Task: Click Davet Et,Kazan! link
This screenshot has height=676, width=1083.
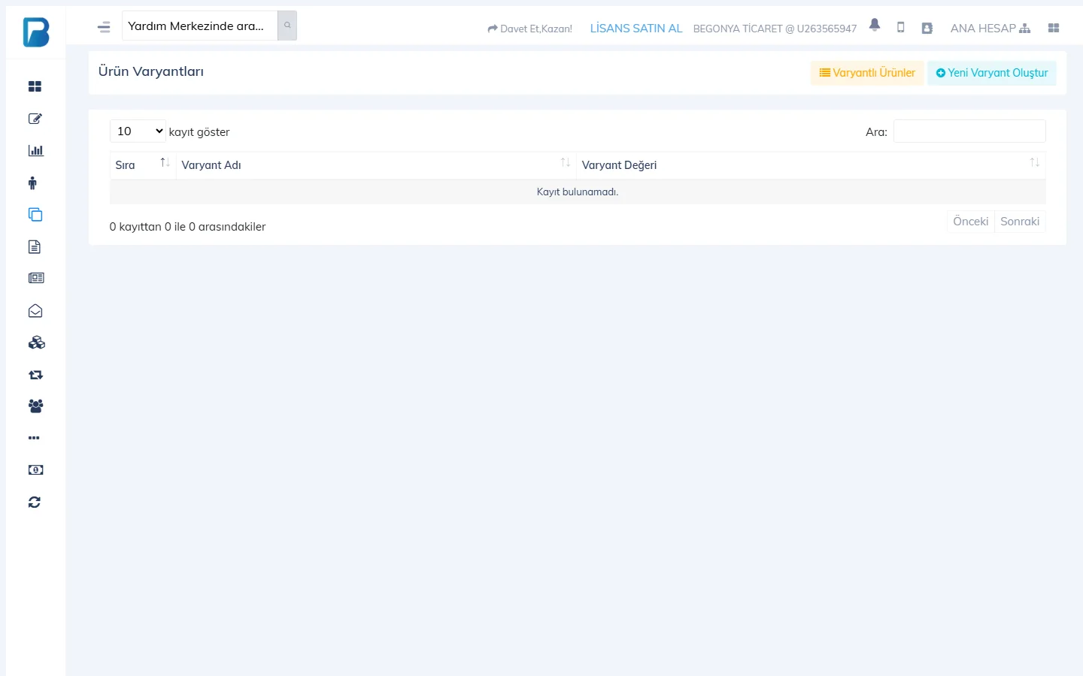Action: tap(530, 29)
